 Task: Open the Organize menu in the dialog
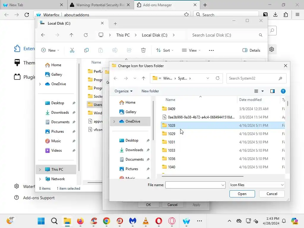click(123, 91)
